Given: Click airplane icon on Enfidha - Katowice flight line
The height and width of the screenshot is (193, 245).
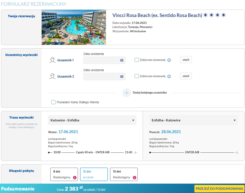Looking at the screenshot, I should tap(237, 152).
